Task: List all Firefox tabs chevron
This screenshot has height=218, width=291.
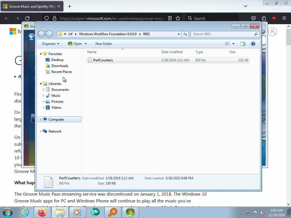Action: 245,6
